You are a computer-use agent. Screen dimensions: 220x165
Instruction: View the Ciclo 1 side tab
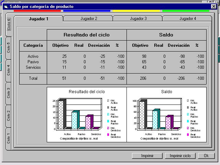coord(9,138)
